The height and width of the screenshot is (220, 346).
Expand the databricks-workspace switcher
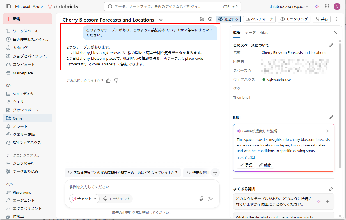pyautogui.click(x=288, y=6)
